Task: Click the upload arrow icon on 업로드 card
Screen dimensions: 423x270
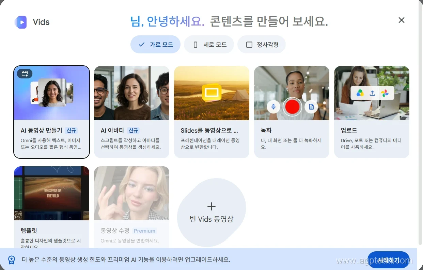Action: tap(372, 93)
